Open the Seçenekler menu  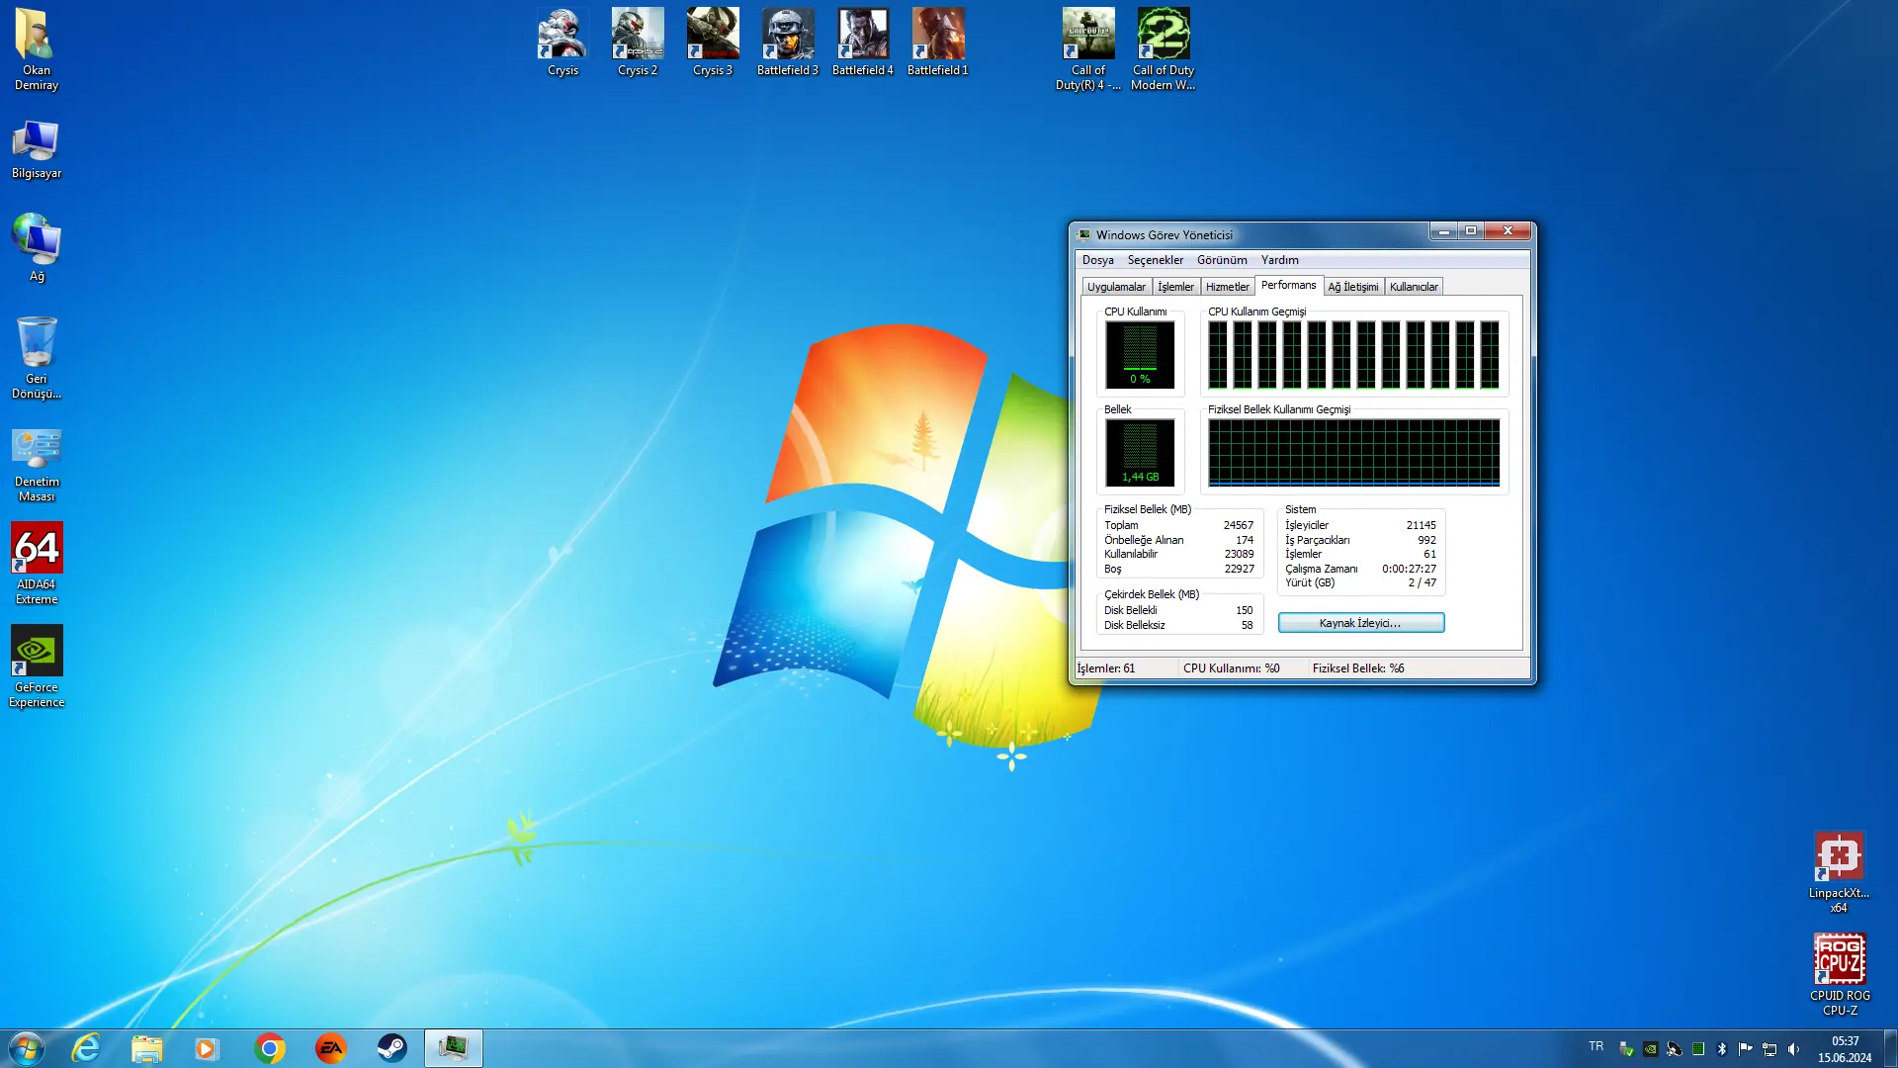point(1155,260)
